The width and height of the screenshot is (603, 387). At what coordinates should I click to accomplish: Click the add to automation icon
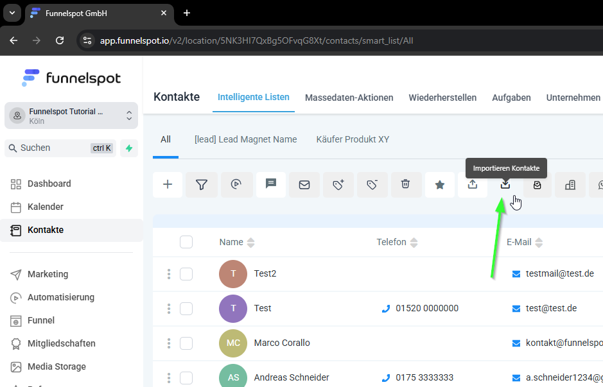(x=236, y=185)
